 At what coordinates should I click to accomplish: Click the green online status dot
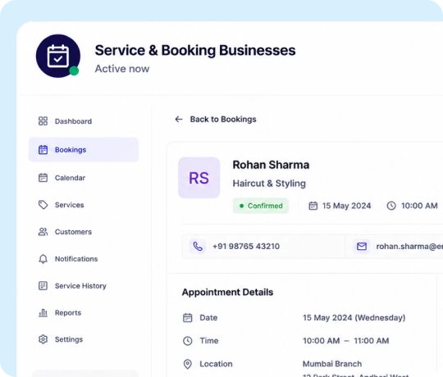point(74,70)
